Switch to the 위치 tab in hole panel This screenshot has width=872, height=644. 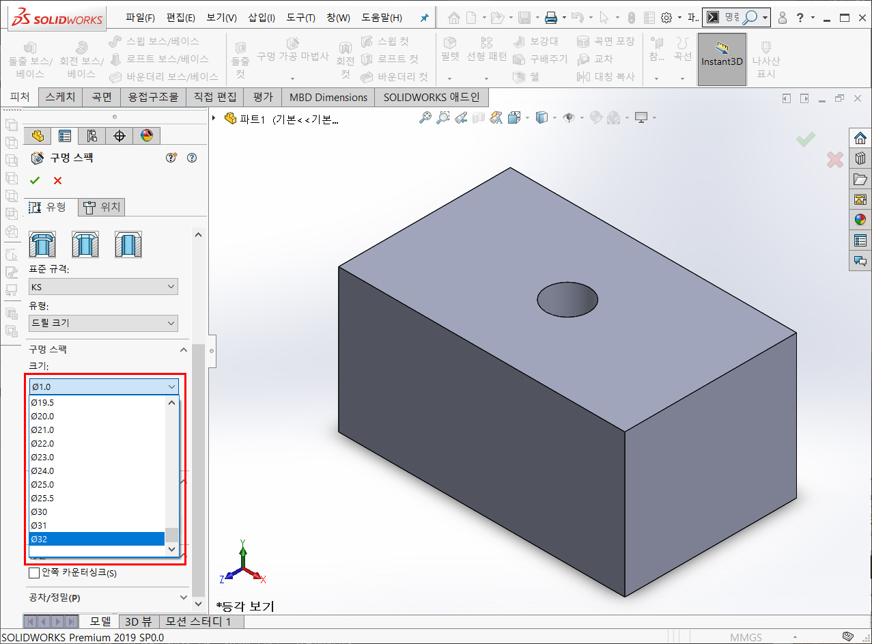pos(102,207)
